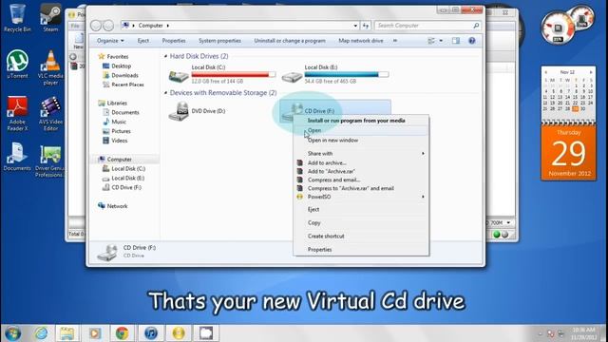Viewport: 608px width, 342px height.
Task: Select the DVD Drive (D:) icon
Action: coord(179,111)
